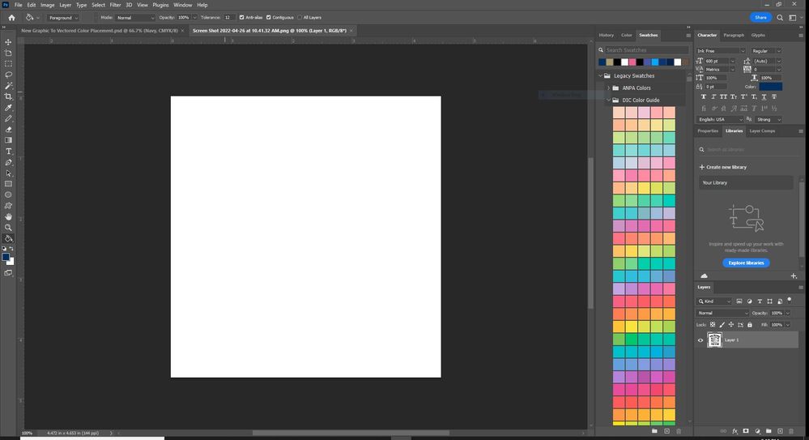Open the search icon beside Share

coord(780,18)
